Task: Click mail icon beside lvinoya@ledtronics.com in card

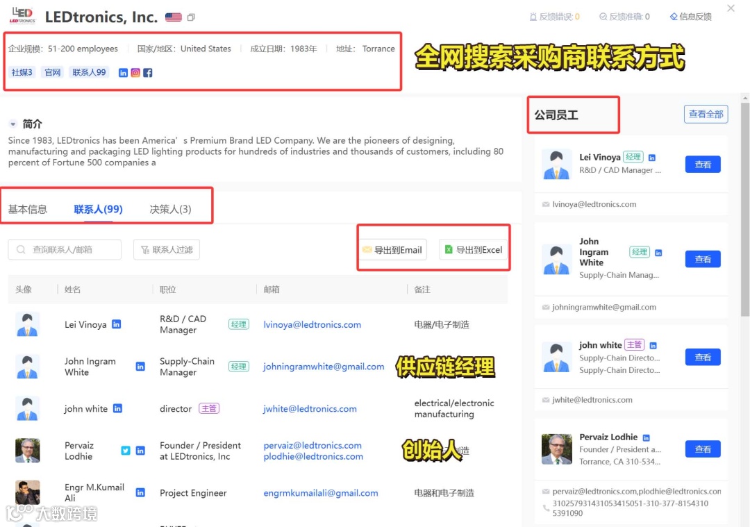Action: 546,204
